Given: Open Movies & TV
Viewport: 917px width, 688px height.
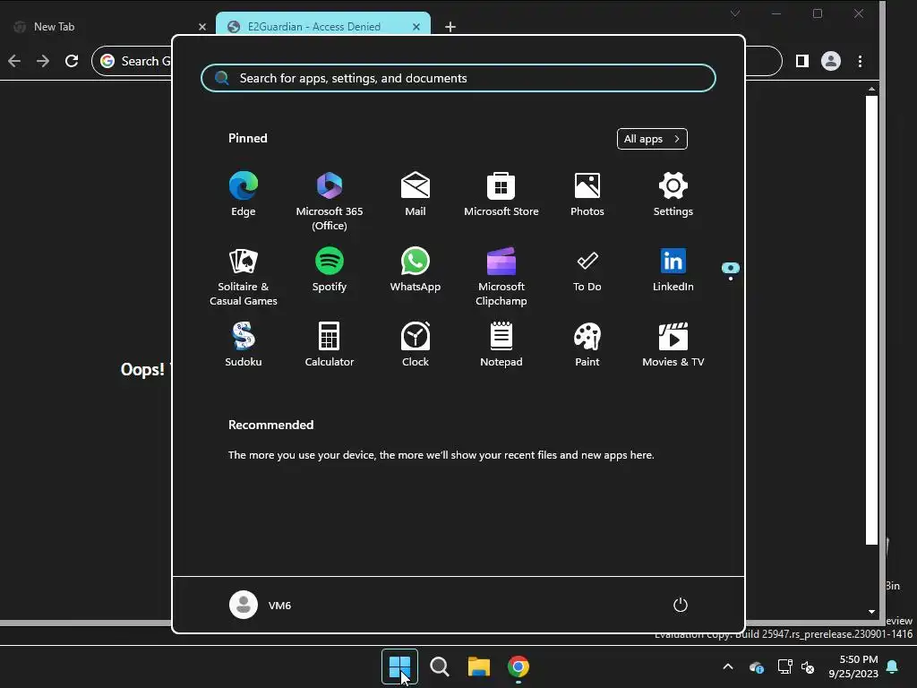Looking at the screenshot, I should pos(673,345).
